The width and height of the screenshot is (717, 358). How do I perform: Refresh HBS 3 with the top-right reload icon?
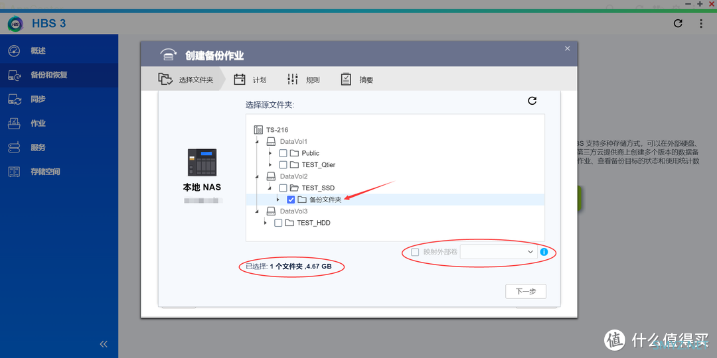coord(678,23)
